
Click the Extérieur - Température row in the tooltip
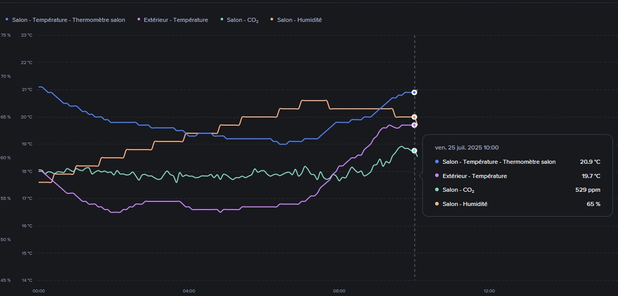pyautogui.click(x=474, y=176)
